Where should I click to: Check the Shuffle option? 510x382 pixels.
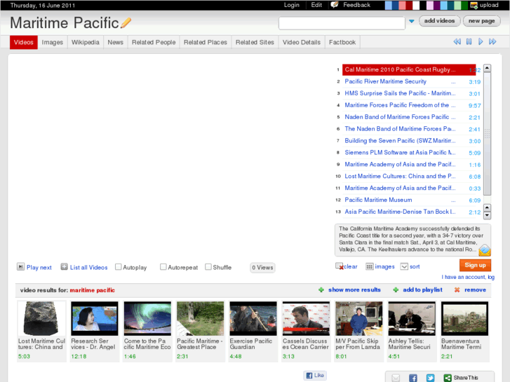[208, 267]
